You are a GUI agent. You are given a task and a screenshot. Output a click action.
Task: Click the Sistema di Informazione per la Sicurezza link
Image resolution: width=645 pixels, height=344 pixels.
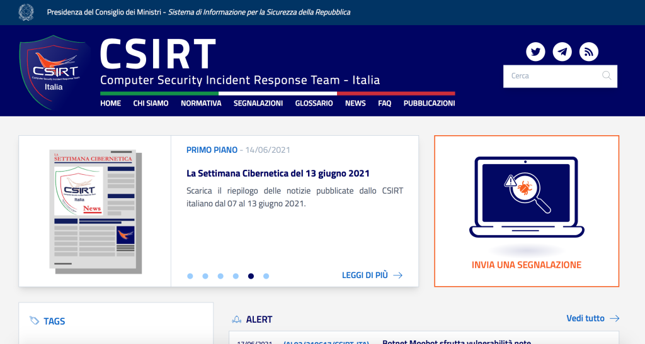[x=259, y=13]
